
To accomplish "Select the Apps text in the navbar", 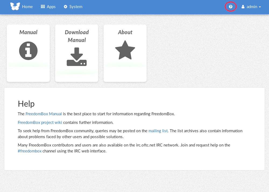I will tap(51, 7).
